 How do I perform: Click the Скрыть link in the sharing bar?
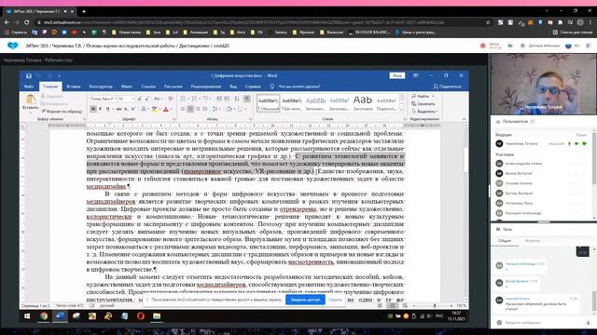click(335, 300)
